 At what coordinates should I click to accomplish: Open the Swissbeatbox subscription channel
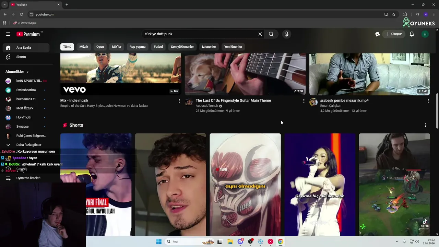[26, 90]
